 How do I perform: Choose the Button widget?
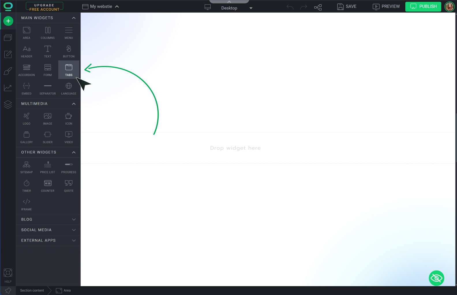(69, 52)
